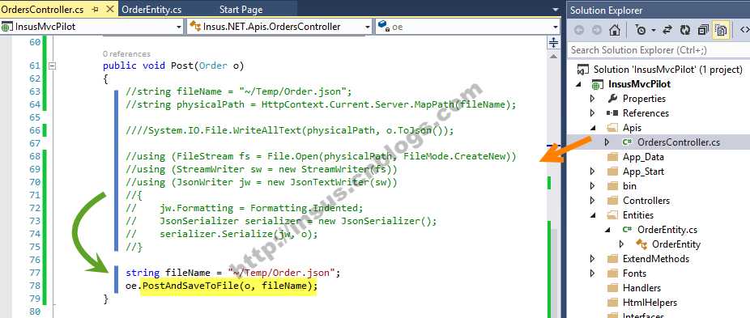Viewport: 750px width, 318px height.
Task: Open the tab list dropdown arrow
Action: [555, 10]
